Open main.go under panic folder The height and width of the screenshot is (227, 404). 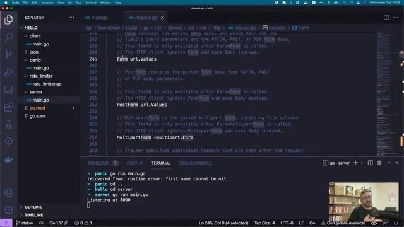40,68
